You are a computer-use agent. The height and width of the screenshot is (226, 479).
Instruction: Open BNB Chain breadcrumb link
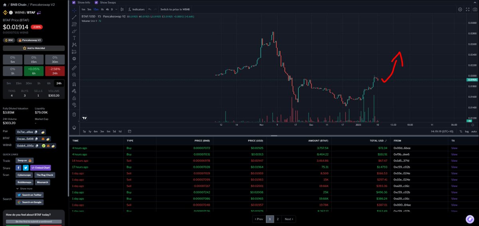(18, 5)
